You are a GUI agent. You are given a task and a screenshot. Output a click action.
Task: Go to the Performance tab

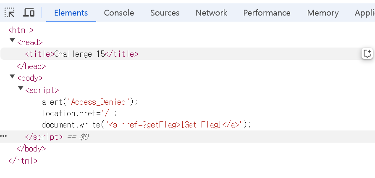click(x=267, y=13)
